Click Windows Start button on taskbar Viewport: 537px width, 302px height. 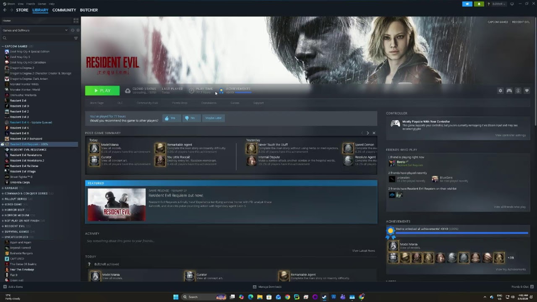pos(176,297)
